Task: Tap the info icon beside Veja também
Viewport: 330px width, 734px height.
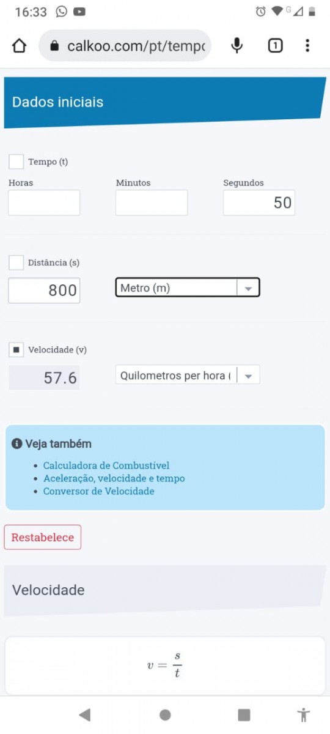Action: point(17,443)
